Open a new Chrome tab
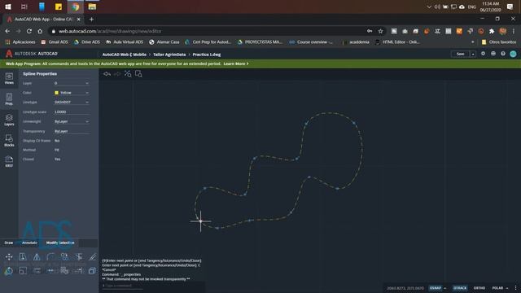The width and height of the screenshot is (521, 293). coord(91,20)
